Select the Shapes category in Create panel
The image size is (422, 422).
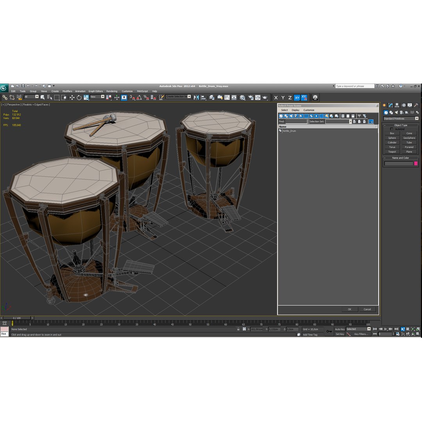point(391,113)
